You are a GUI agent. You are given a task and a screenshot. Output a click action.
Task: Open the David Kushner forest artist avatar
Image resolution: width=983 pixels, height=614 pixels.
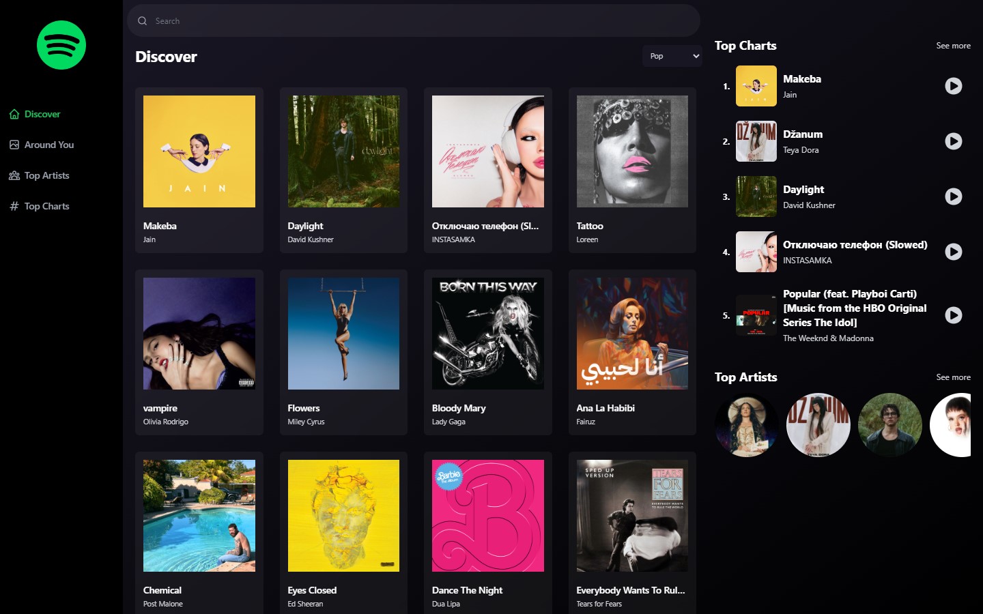(890, 425)
